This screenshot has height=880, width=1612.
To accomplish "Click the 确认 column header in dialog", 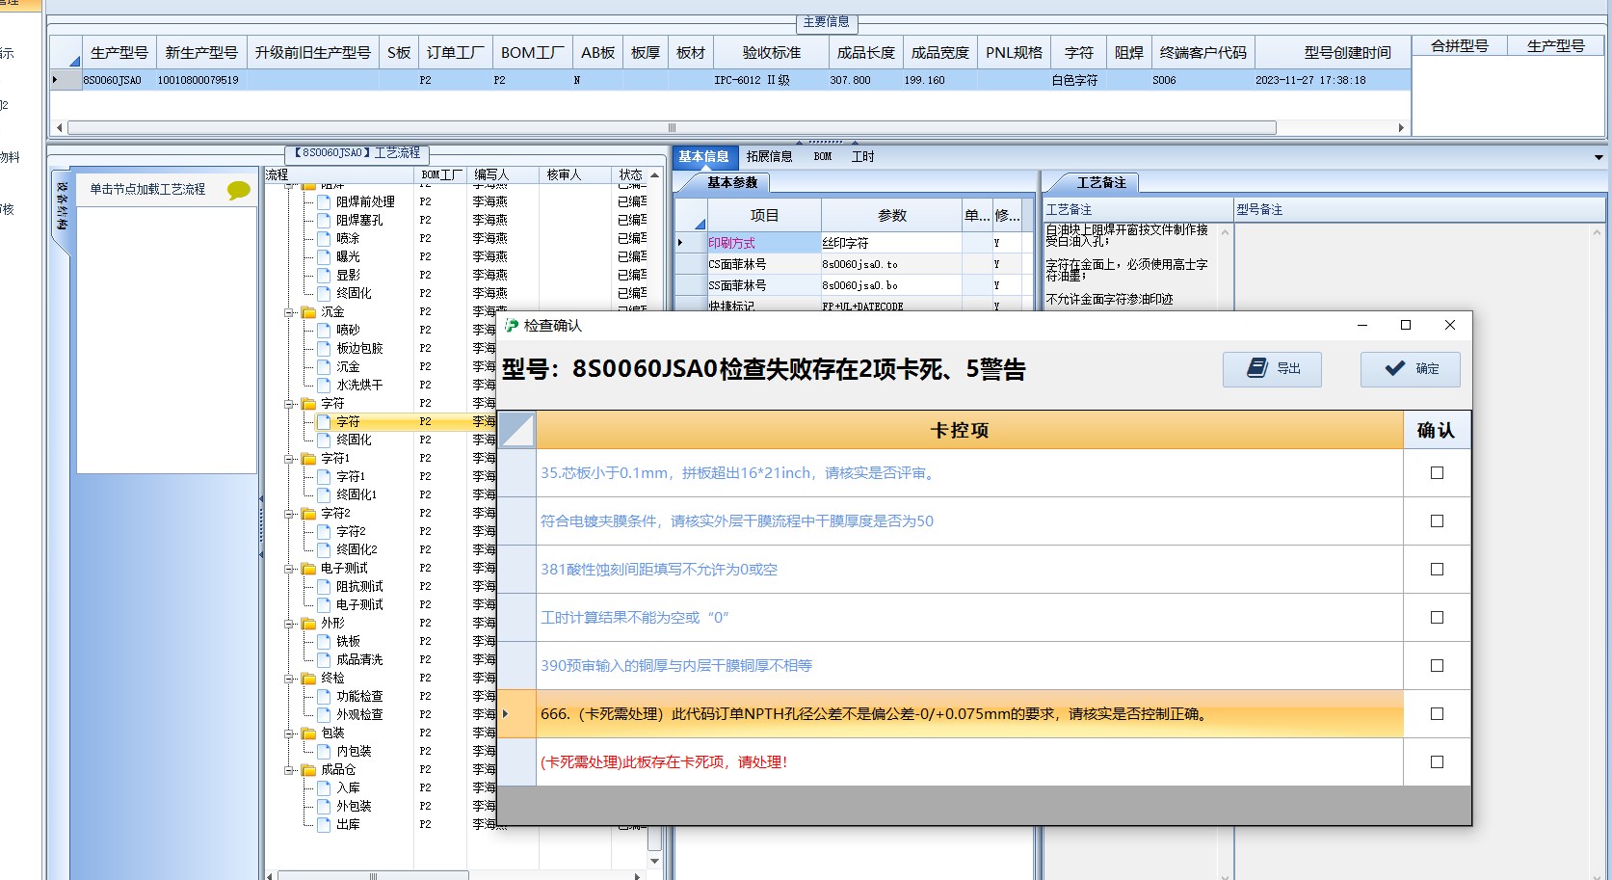I will [x=1436, y=430].
